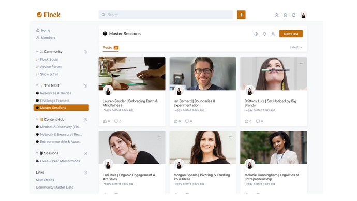Collapse the Content Hub section

click(x=37, y=120)
